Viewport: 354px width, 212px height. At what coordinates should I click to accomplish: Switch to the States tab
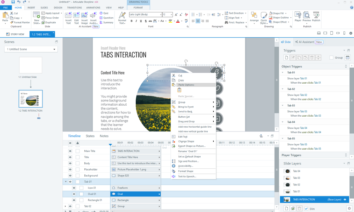[90, 136]
